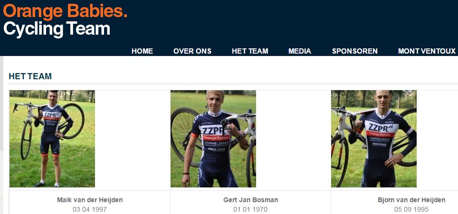This screenshot has width=458, height=214.
Task: Open the MONT VENTOUX menu item
Action: tap(427, 51)
